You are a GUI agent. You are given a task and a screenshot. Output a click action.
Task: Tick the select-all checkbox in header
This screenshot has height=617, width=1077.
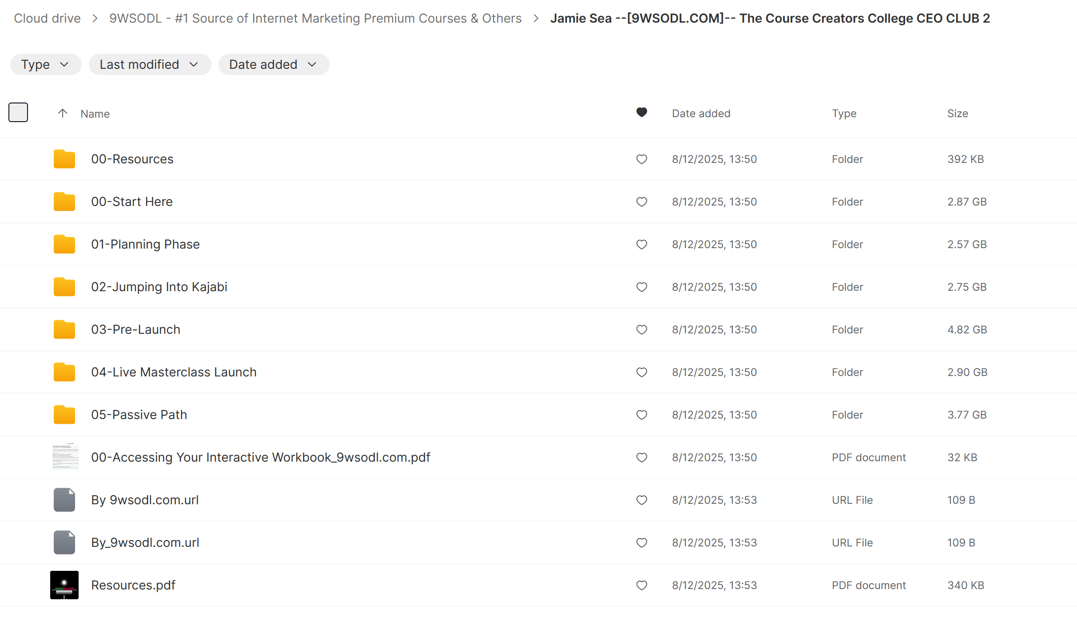point(18,112)
